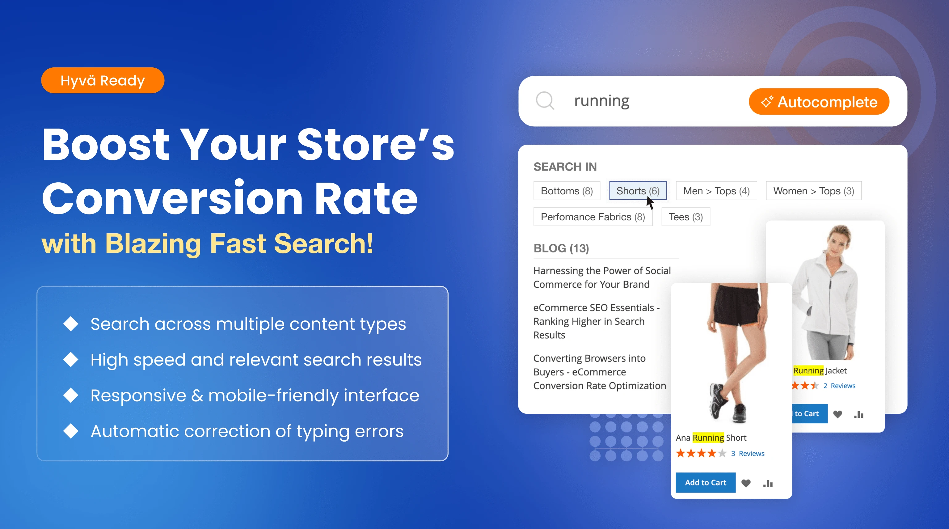Click the wishlist heart icon on Running Jacket
949x529 pixels.
[837, 414]
